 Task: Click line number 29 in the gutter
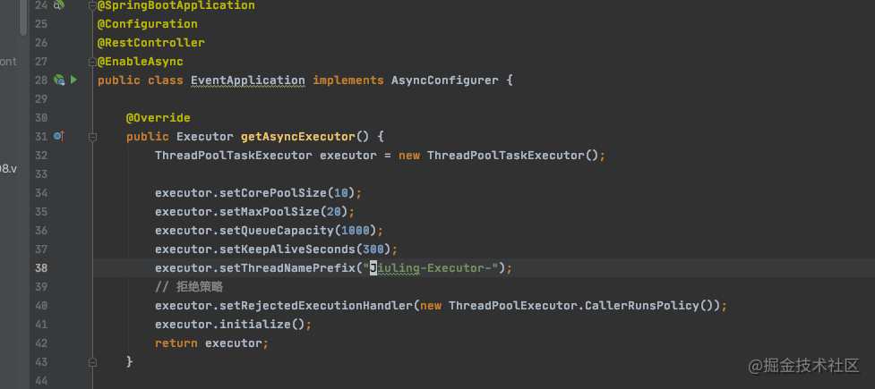click(40, 99)
